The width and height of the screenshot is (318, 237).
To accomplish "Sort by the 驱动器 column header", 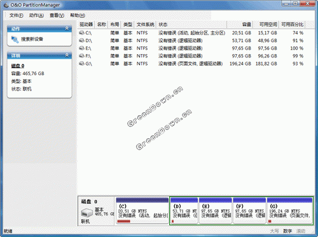I will [86, 25].
